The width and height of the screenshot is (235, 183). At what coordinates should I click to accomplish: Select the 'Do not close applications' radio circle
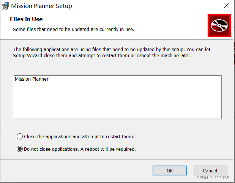20,149
